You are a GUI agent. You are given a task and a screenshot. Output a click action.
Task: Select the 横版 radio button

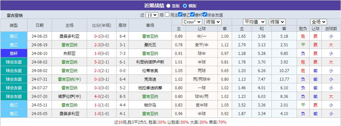pyautogui.click(x=185, y=6)
